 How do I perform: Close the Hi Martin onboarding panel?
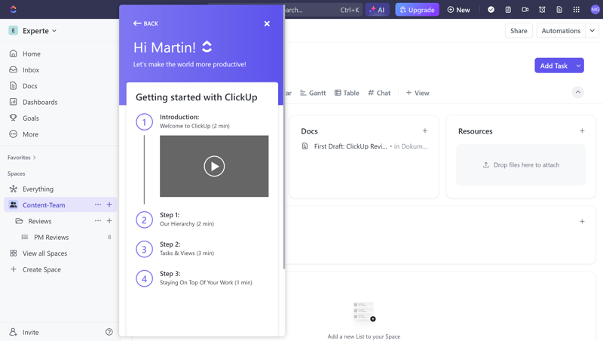[x=267, y=24]
